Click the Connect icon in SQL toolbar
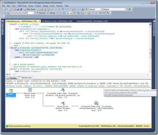Image resolution: width=158 pixels, height=135 pixels. [5, 13]
